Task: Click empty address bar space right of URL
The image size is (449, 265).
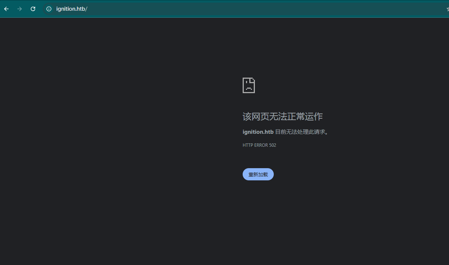Action: pos(259,9)
